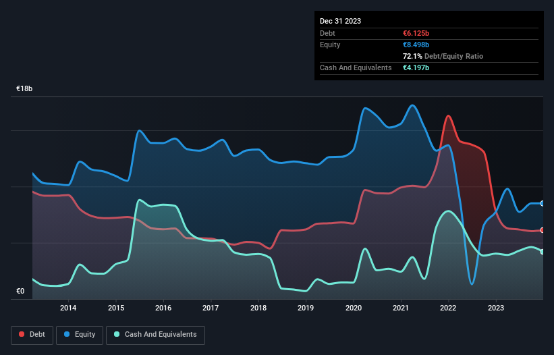Click the €4.197b cash value

click(416, 67)
